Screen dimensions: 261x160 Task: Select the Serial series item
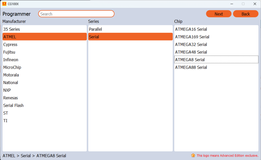[x=94, y=37]
